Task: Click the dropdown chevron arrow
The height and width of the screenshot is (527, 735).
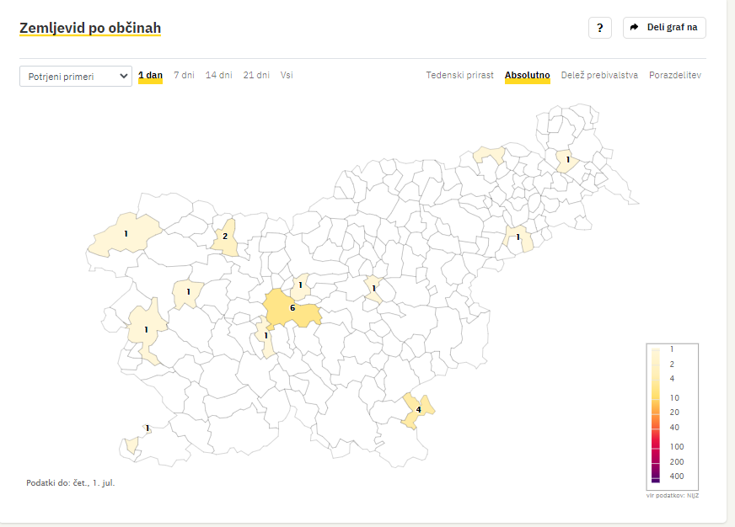Action: pos(123,77)
